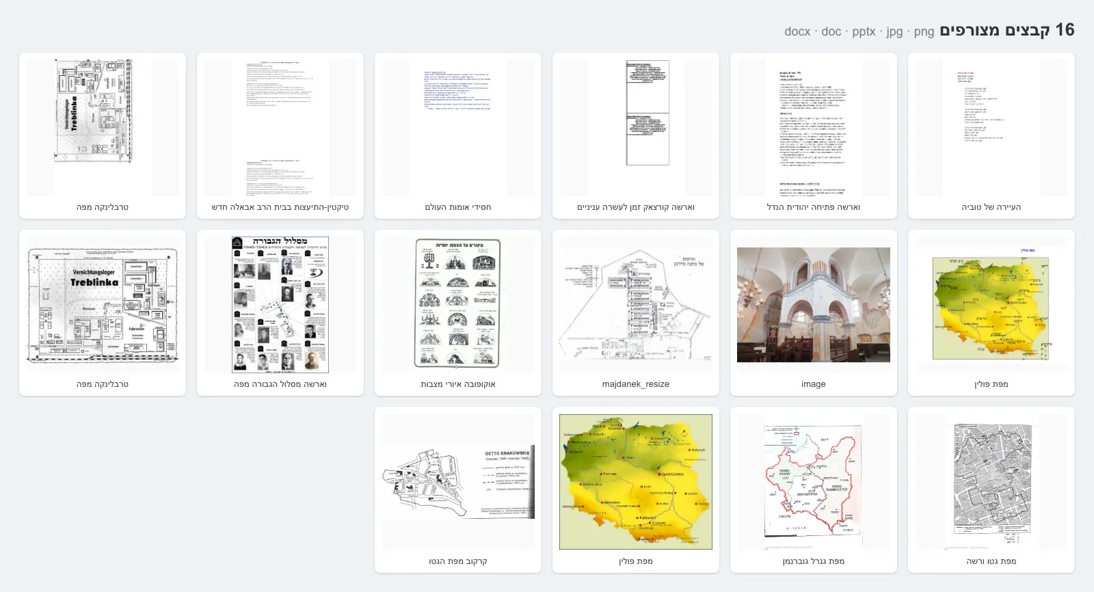1094x592 pixels.
Task: Open the העיירה של טוביה document preview
Action: coord(991,127)
